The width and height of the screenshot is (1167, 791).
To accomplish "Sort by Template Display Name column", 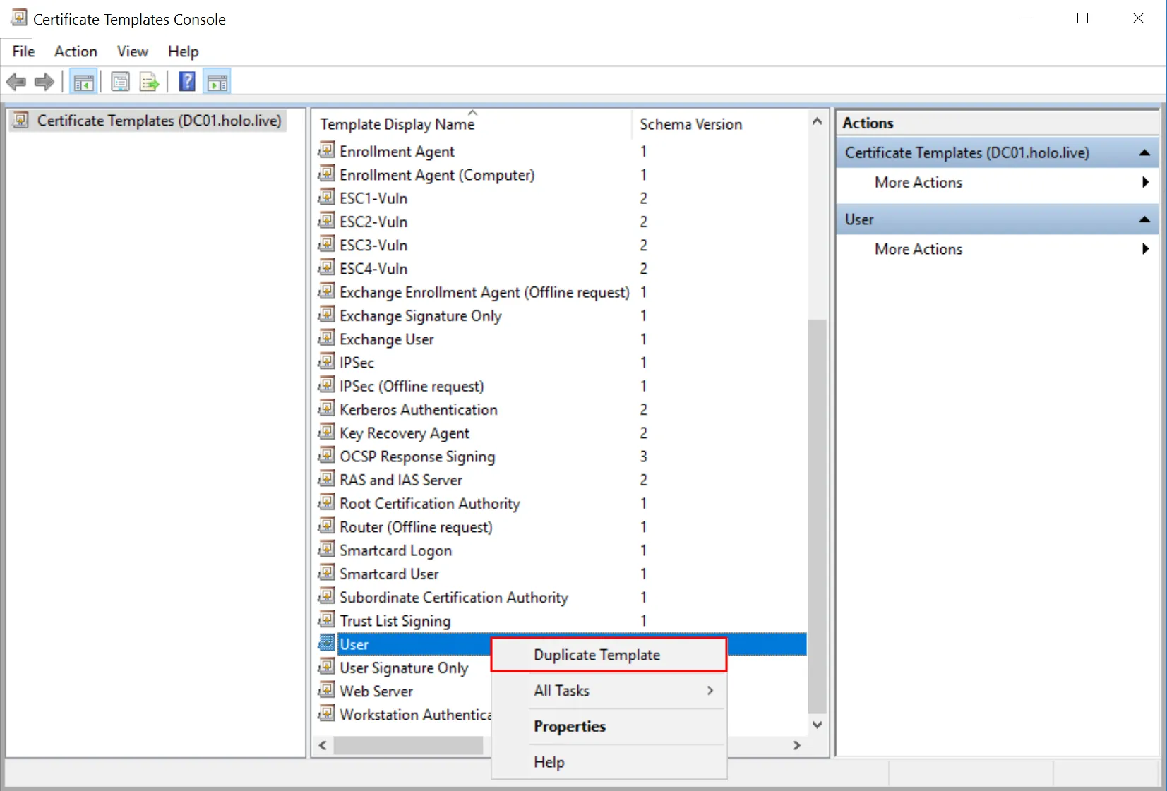I will [x=397, y=124].
